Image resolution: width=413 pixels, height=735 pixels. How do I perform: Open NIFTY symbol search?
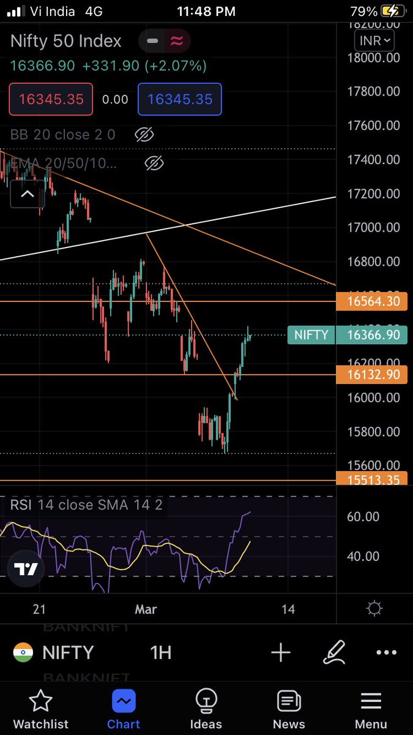coord(67,652)
